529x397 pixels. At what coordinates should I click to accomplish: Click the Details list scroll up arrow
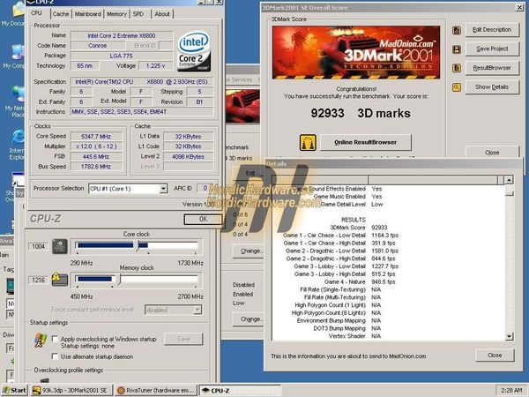tap(509, 180)
